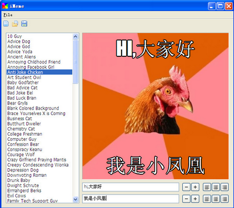This screenshot has width=234, height=208.
Task: Center-align the top text
Action: (216, 187)
